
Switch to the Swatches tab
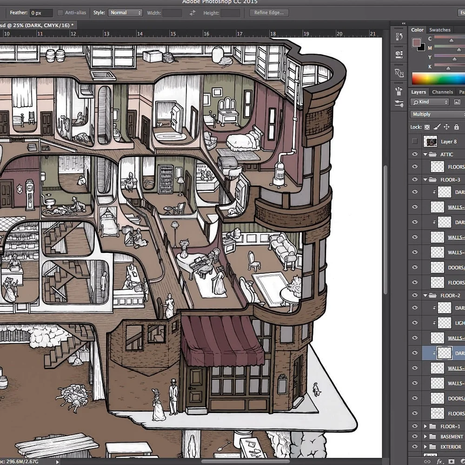tap(439, 30)
